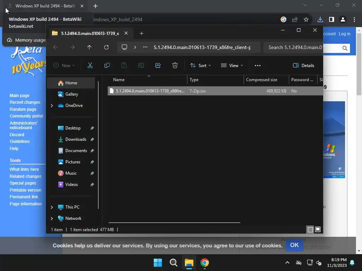Click the Paste icon in Explorer toolbar

click(x=124, y=65)
